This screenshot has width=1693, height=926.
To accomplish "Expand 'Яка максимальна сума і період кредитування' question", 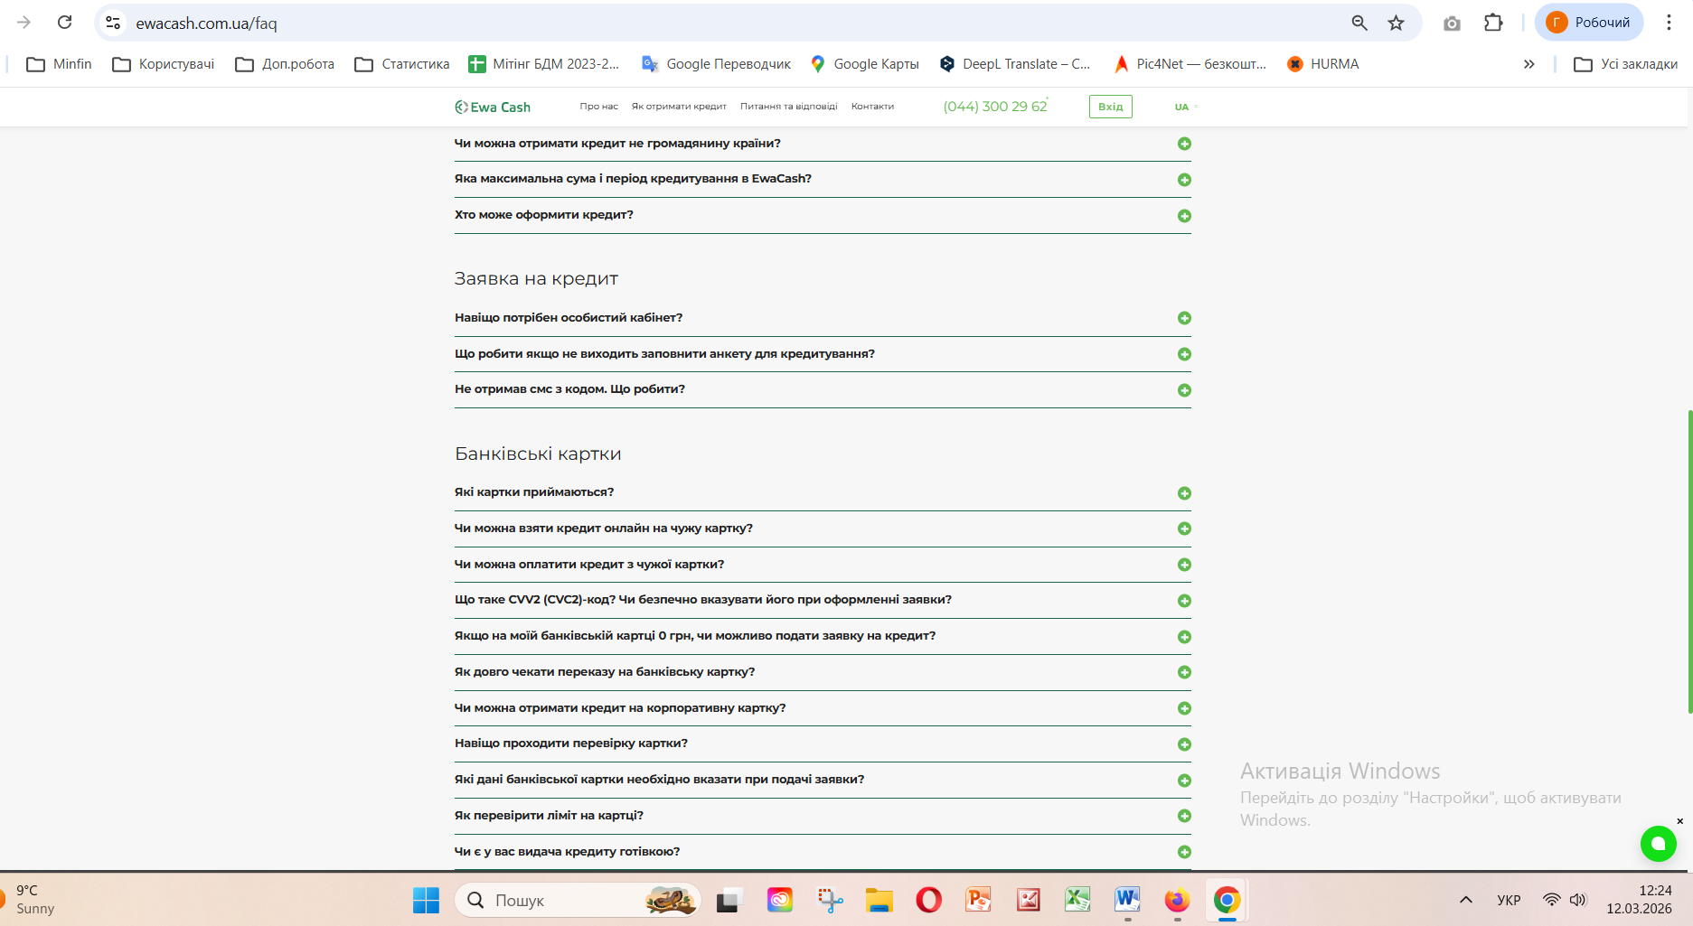I will point(823,179).
